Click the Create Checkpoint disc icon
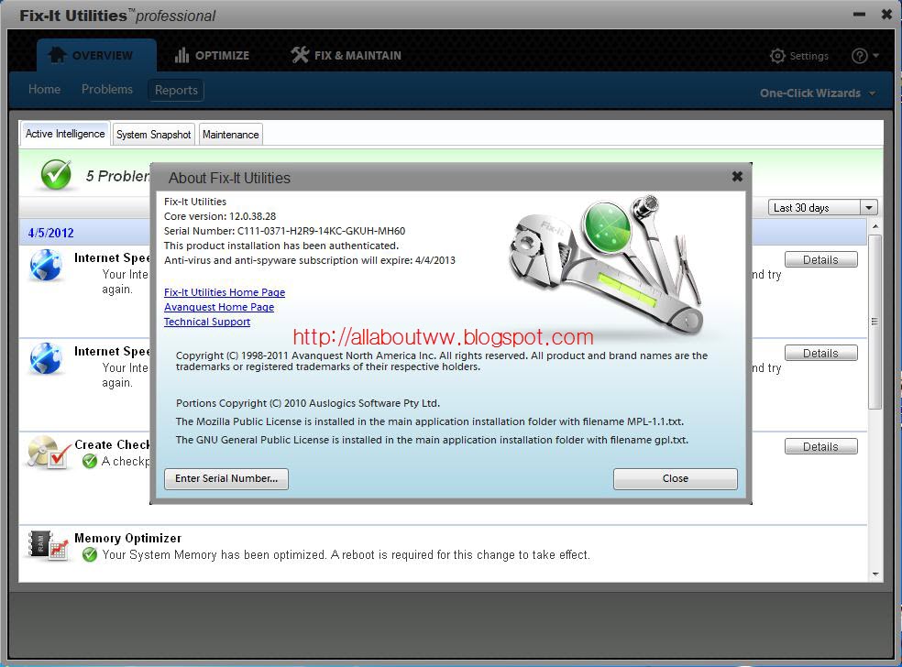 pos(49,453)
